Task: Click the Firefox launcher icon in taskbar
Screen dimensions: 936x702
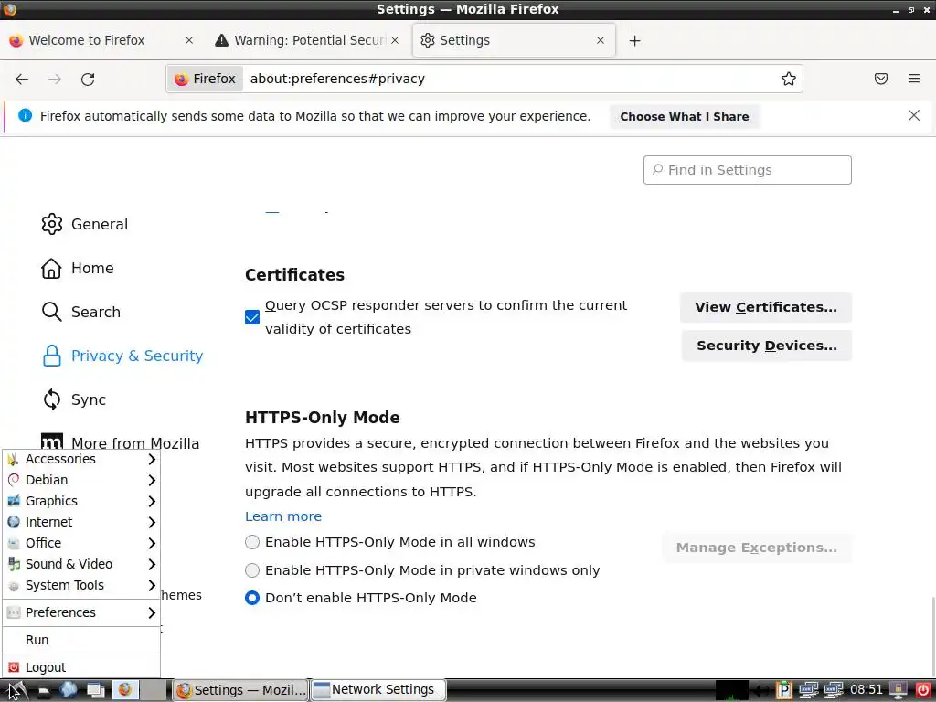Action: point(125,690)
